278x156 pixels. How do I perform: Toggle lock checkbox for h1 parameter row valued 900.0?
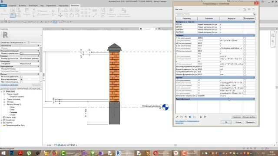click(x=245, y=51)
